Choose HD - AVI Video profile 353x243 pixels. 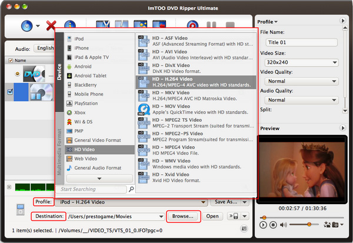pos(196,55)
